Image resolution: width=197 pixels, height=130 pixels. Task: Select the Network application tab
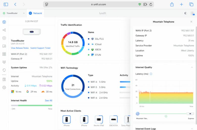(35, 13)
